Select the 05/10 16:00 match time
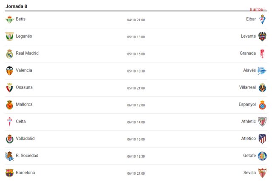Image resolution: width=272 pixels, height=181 pixels. point(136,54)
